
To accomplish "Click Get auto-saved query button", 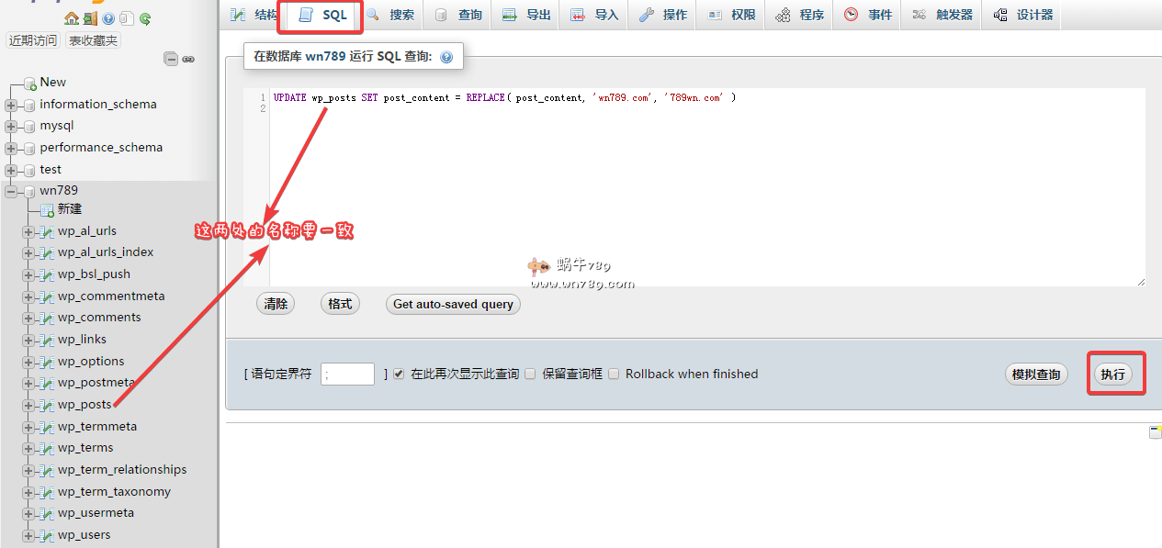I will pyautogui.click(x=453, y=304).
